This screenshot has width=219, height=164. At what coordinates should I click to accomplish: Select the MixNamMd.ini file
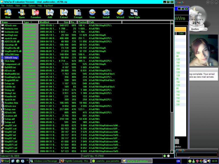(12, 74)
